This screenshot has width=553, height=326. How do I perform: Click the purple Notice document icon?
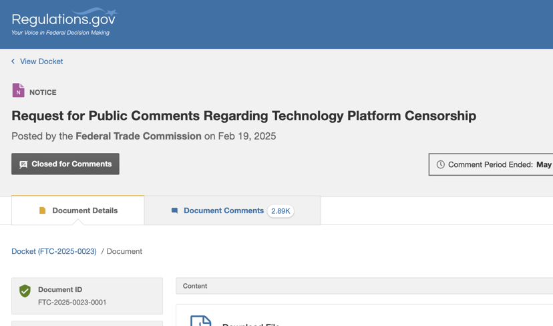pyautogui.click(x=18, y=91)
